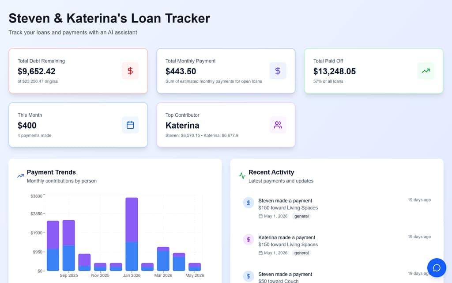Click the general tag on Steven's Living Spaces payment
This screenshot has height=283, width=452.
(x=301, y=216)
